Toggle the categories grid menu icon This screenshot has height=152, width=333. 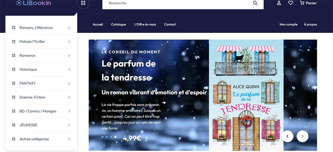(x=83, y=3)
